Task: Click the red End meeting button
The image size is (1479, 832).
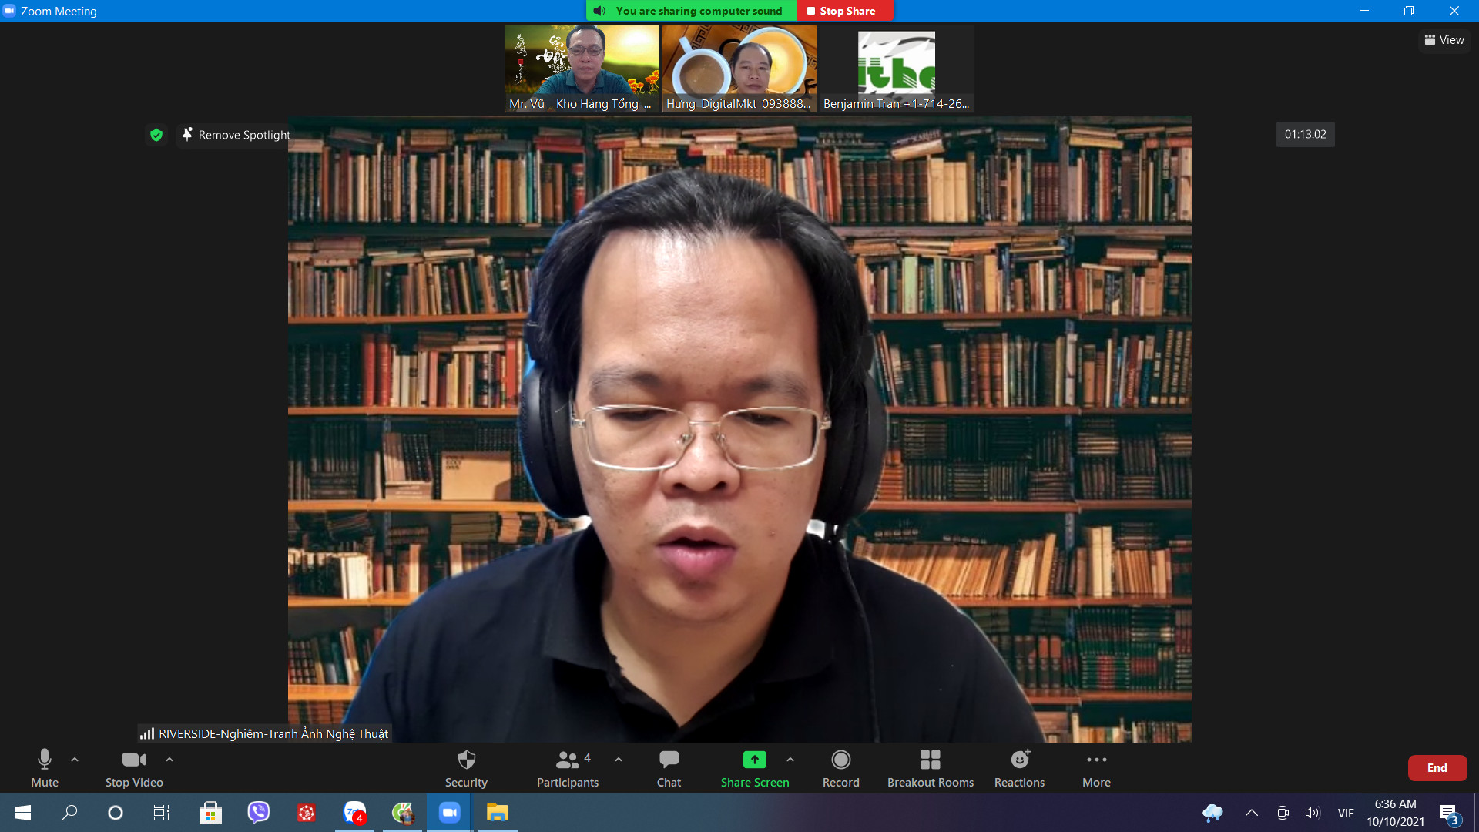Action: (1437, 768)
